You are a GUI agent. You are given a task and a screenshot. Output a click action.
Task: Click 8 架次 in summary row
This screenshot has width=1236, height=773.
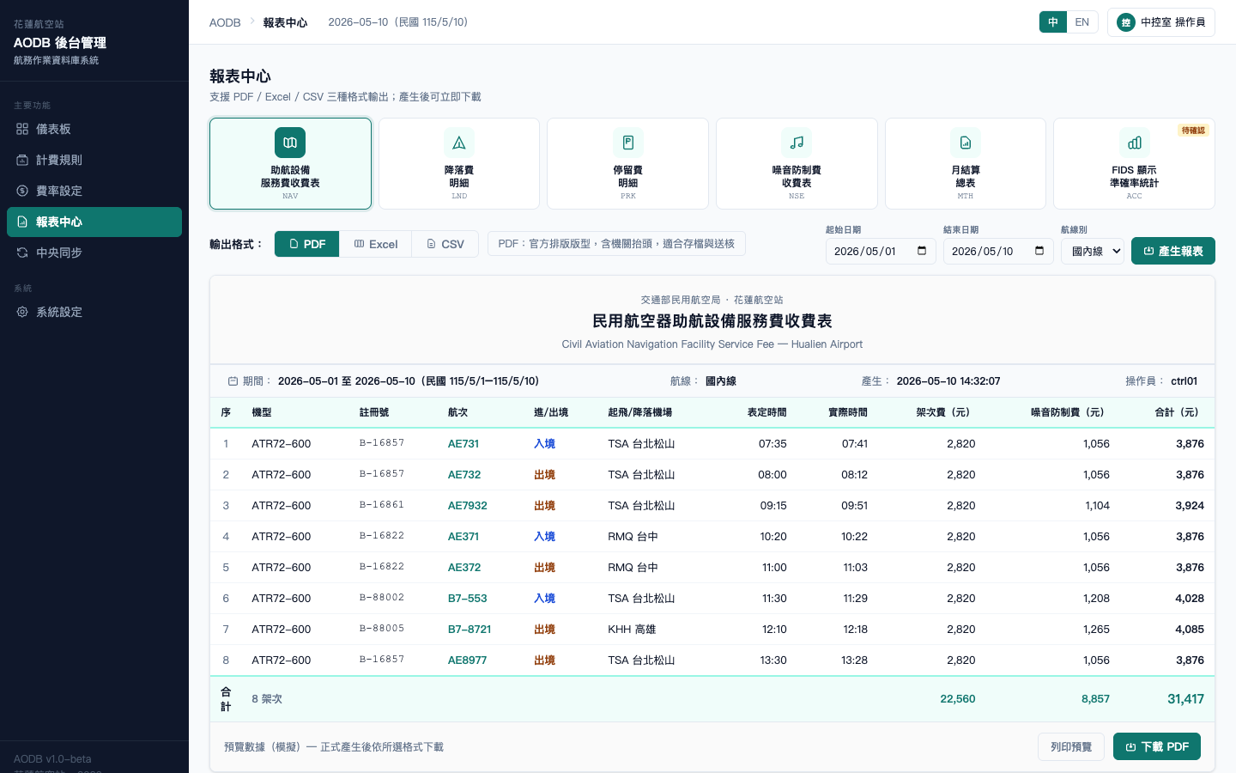point(267,699)
